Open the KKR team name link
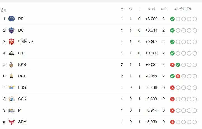 click(x=22, y=64)
